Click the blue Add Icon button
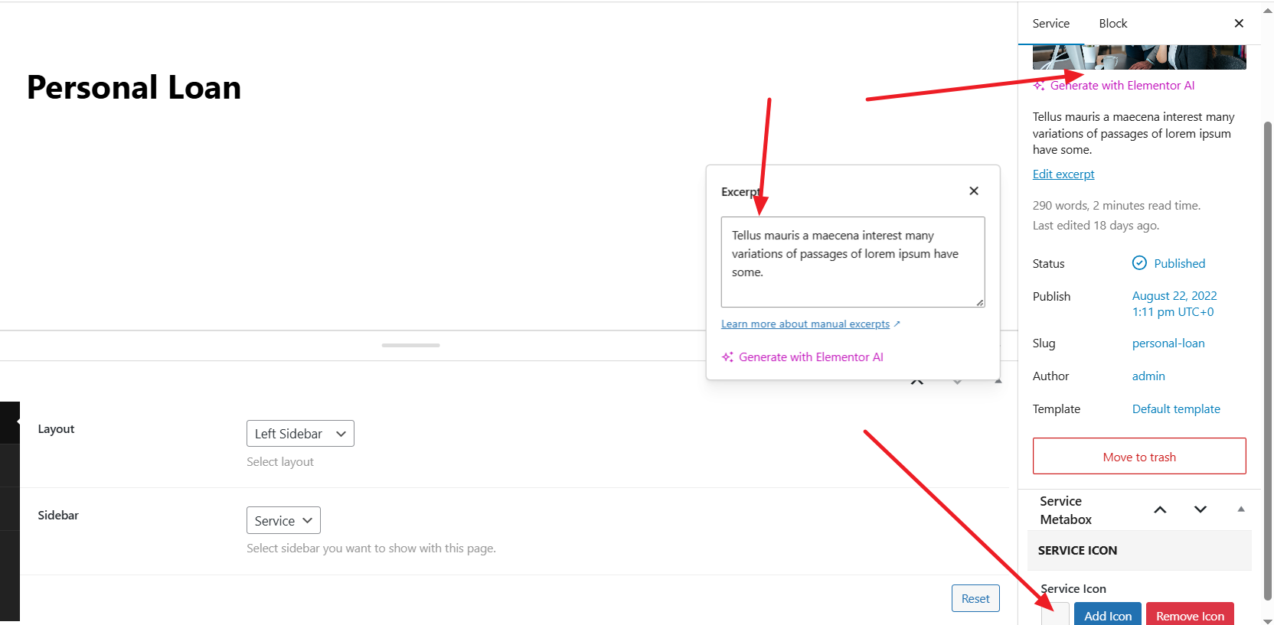1274x625 pixels. coord(1107,615)
